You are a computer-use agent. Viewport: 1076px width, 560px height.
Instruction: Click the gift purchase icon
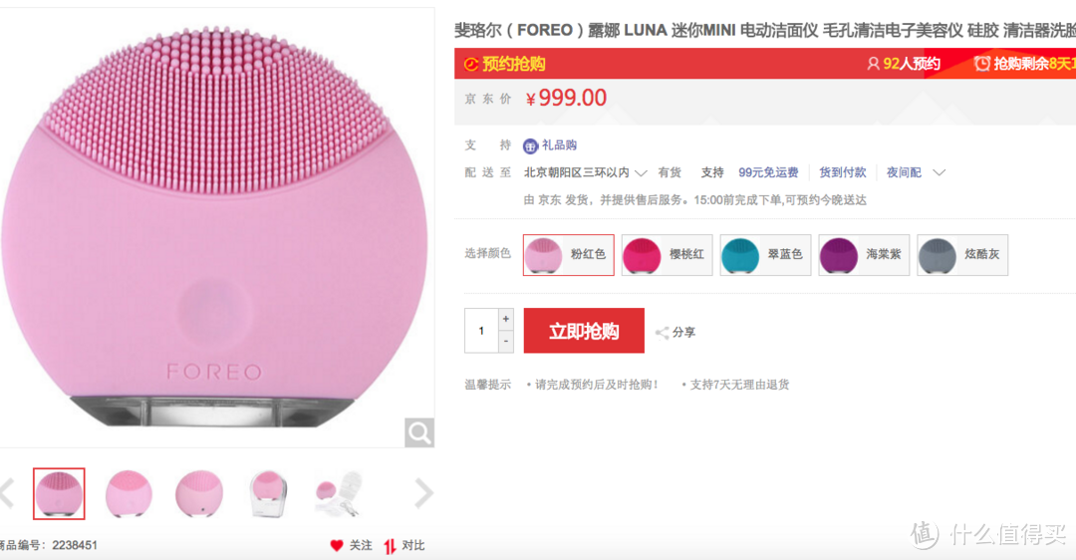click(x=530, y=145)
